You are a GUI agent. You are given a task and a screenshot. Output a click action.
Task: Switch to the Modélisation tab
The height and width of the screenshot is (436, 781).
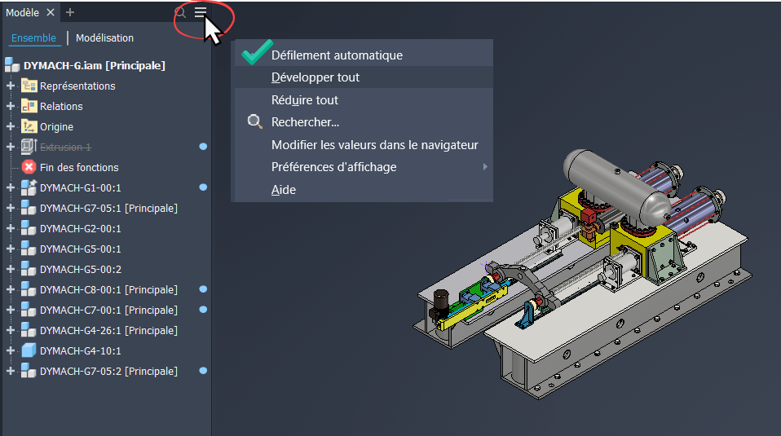(104, 37)
